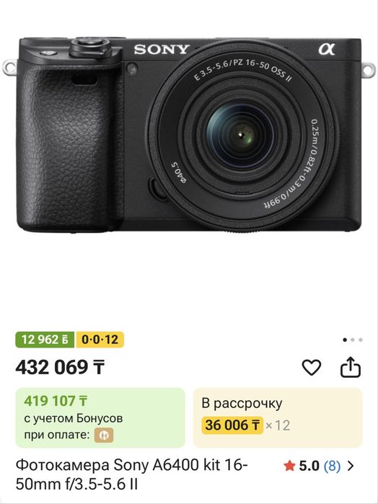Show the third product image via last dot
The height and width of the screenshot is (504, 378).
361,340
